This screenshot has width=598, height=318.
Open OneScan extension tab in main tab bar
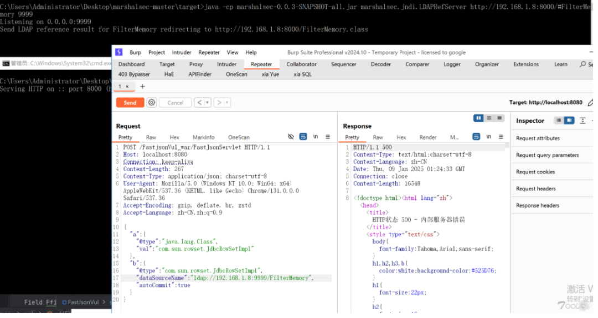pos(236,74)
